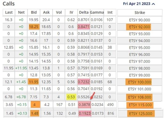Select the ETSY 92.000 strike row
The height and width of the screenshot is (118, 165).
pos(140,27)
